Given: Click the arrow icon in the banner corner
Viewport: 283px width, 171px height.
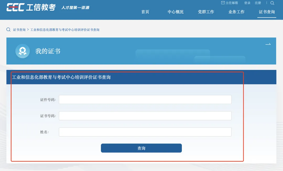Looking at the screenshot, I should coord(268,44).
